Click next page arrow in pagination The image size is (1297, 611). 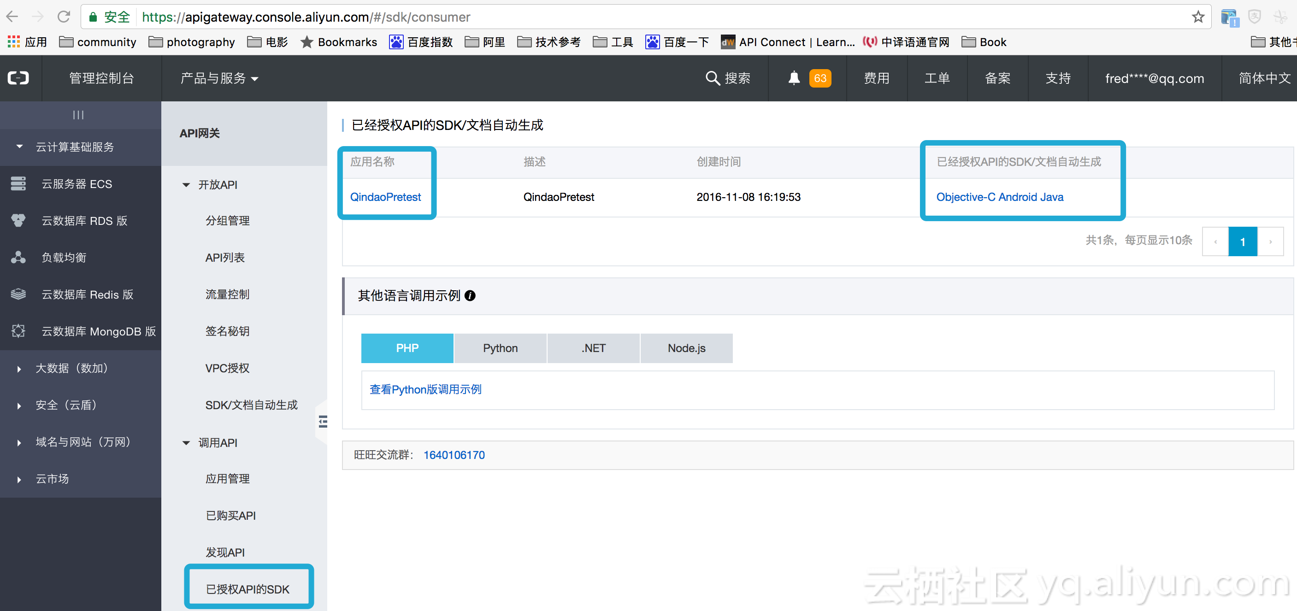(1270, 241)
